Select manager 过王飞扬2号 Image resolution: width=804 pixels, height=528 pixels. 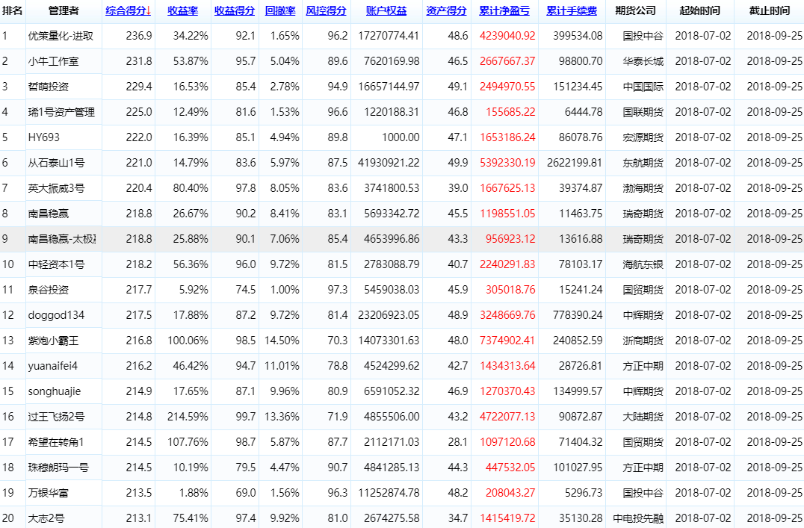click(x=56, y=417)
